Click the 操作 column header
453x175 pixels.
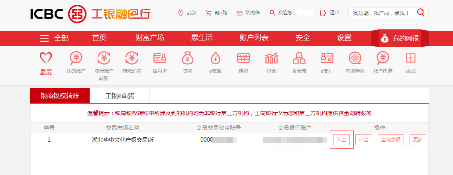click(380, 128)
